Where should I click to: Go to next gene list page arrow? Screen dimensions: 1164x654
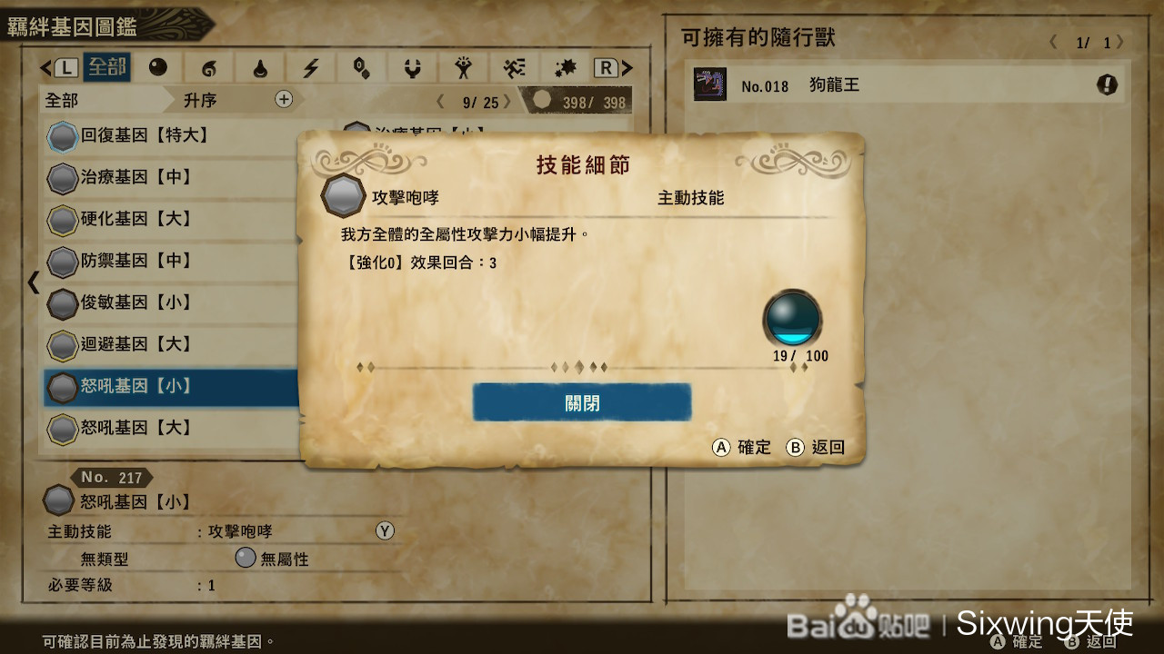coord(507,102)
